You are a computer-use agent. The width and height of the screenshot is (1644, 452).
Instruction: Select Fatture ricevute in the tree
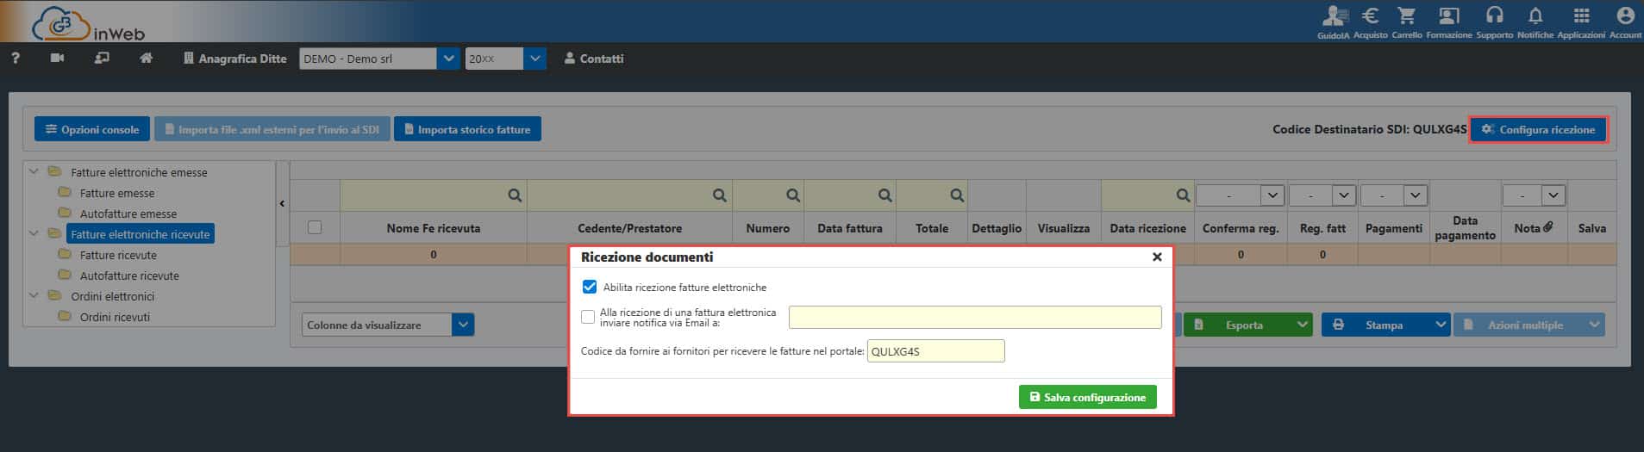coord(118,255)
